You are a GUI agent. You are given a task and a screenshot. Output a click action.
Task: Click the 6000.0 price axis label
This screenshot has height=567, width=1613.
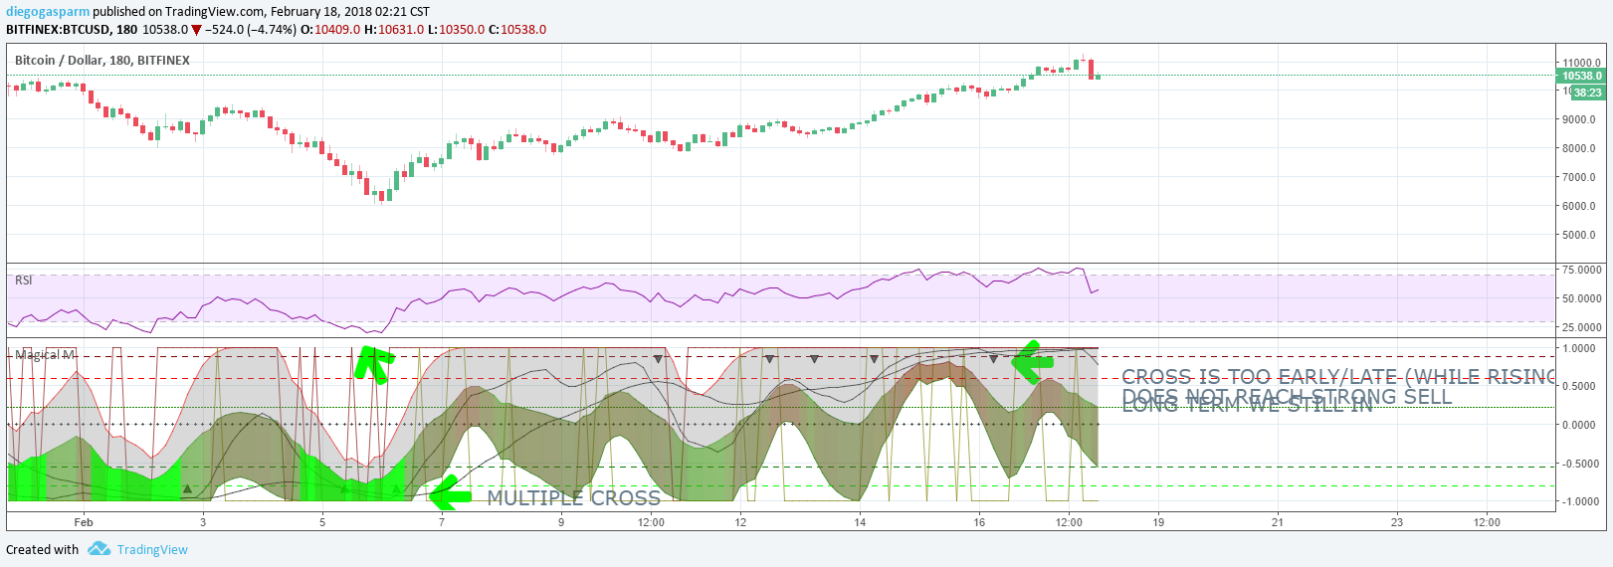tap(1579, 206)
